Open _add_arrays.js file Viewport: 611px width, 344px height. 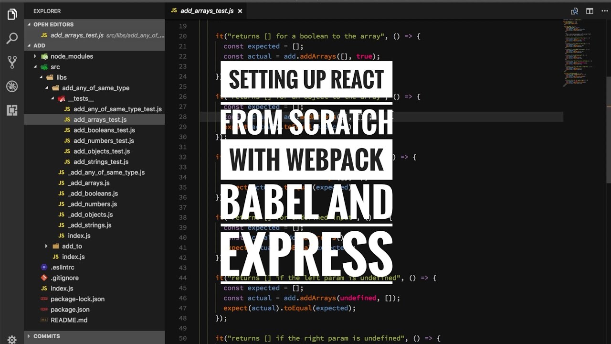point(95,183)
